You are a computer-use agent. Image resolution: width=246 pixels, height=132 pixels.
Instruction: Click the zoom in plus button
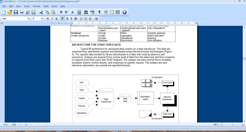243,125
